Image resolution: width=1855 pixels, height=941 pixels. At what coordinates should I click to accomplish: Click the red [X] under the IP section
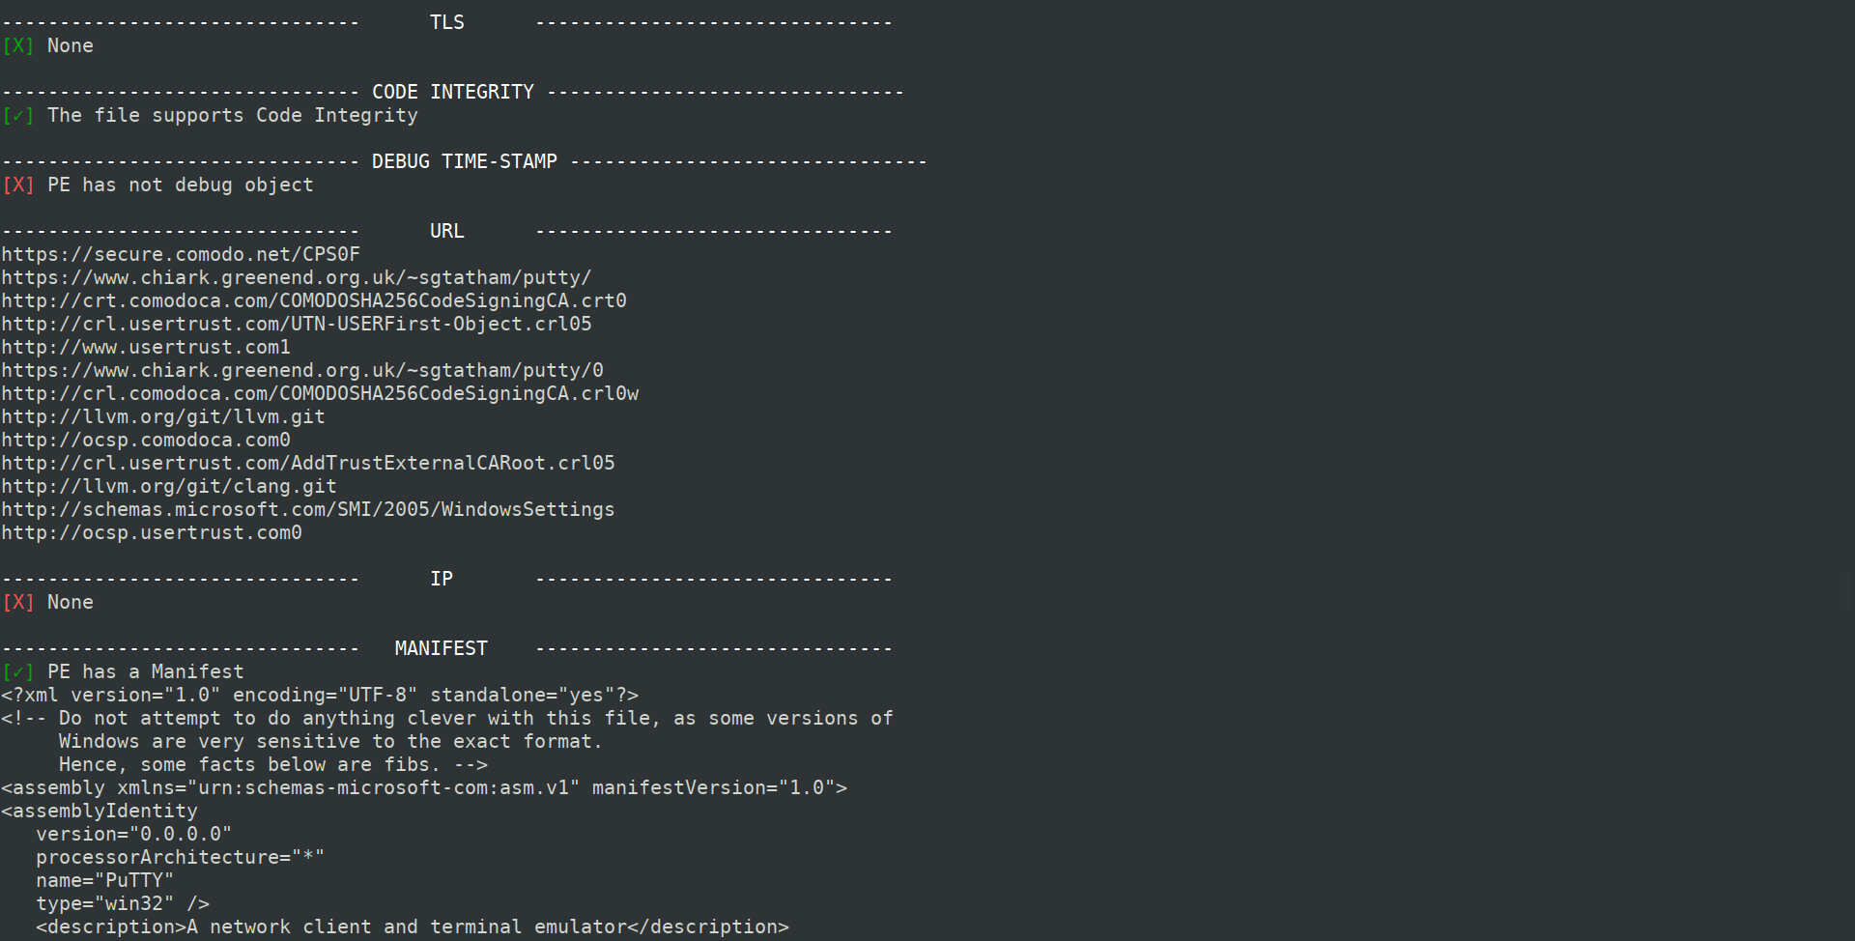(x=18, y=602)
